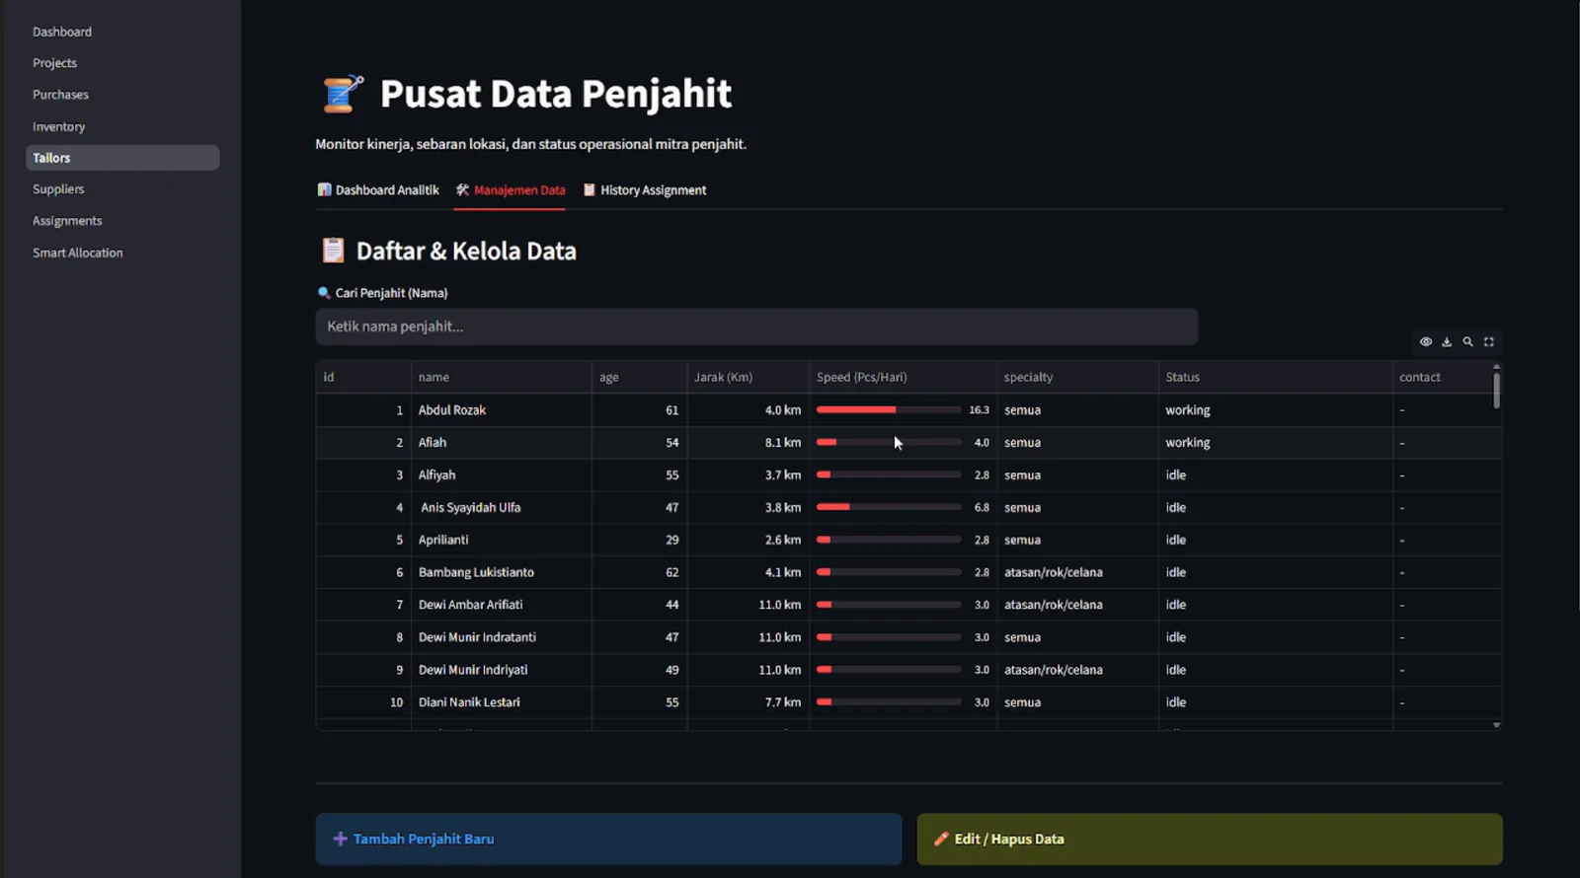Click Afiah's working status cell

(1276, 442)
